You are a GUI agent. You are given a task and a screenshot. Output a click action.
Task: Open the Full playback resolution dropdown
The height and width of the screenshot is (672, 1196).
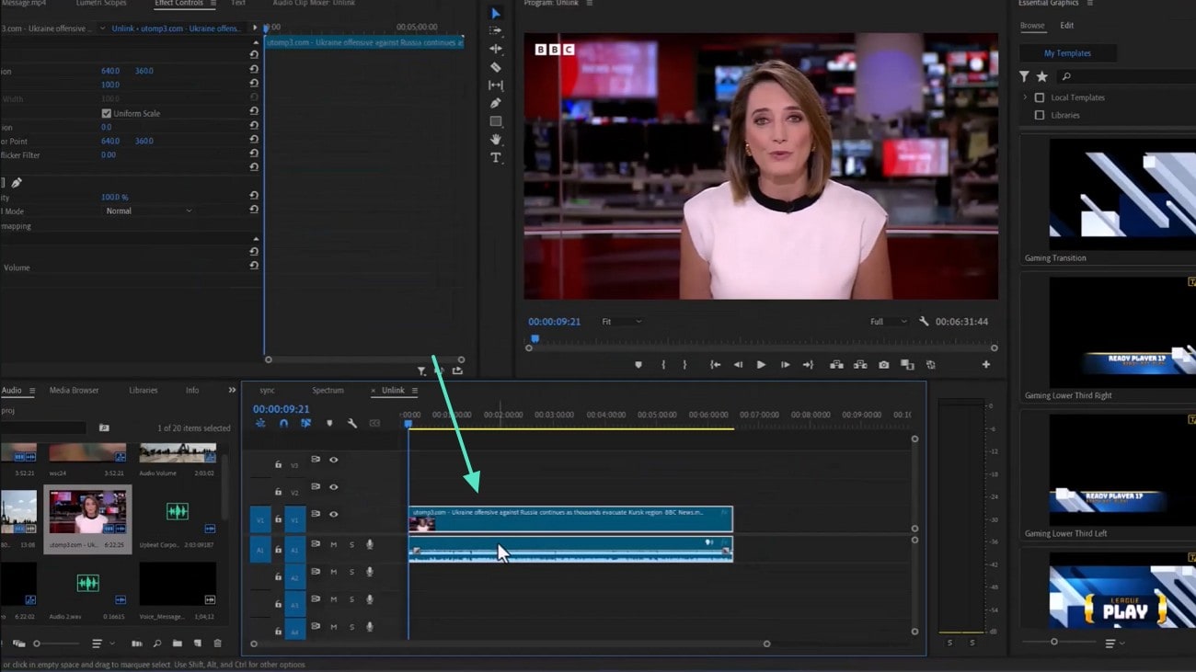click(889, 322)
